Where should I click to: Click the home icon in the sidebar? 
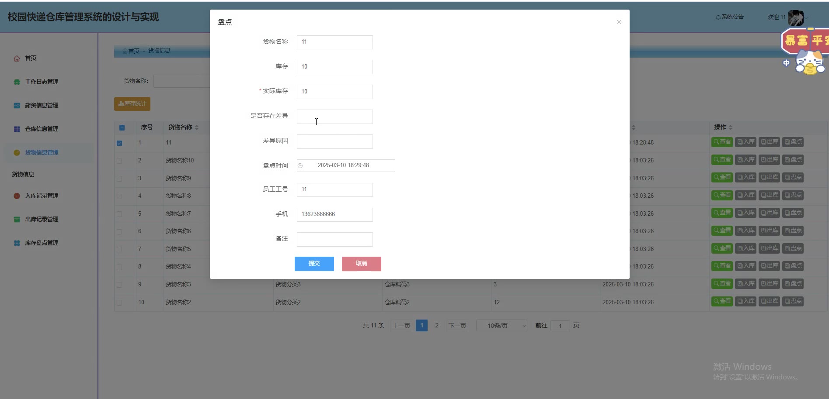(x=17, y=58)
